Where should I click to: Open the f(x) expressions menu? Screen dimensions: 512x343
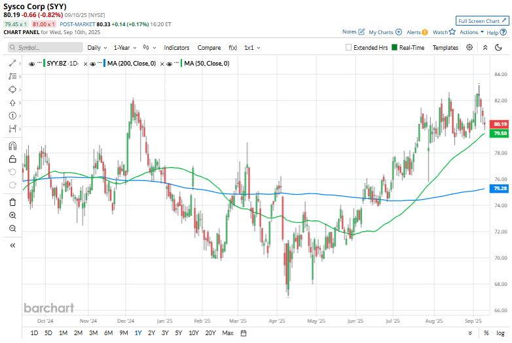point(233,48)
